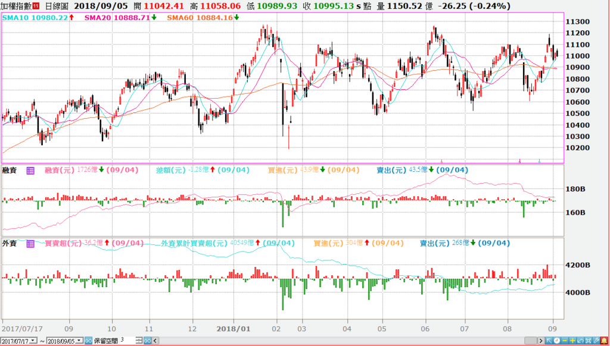Click GO button next to 保留空間 field
The image size is (610, 346).
pos(148,341)
